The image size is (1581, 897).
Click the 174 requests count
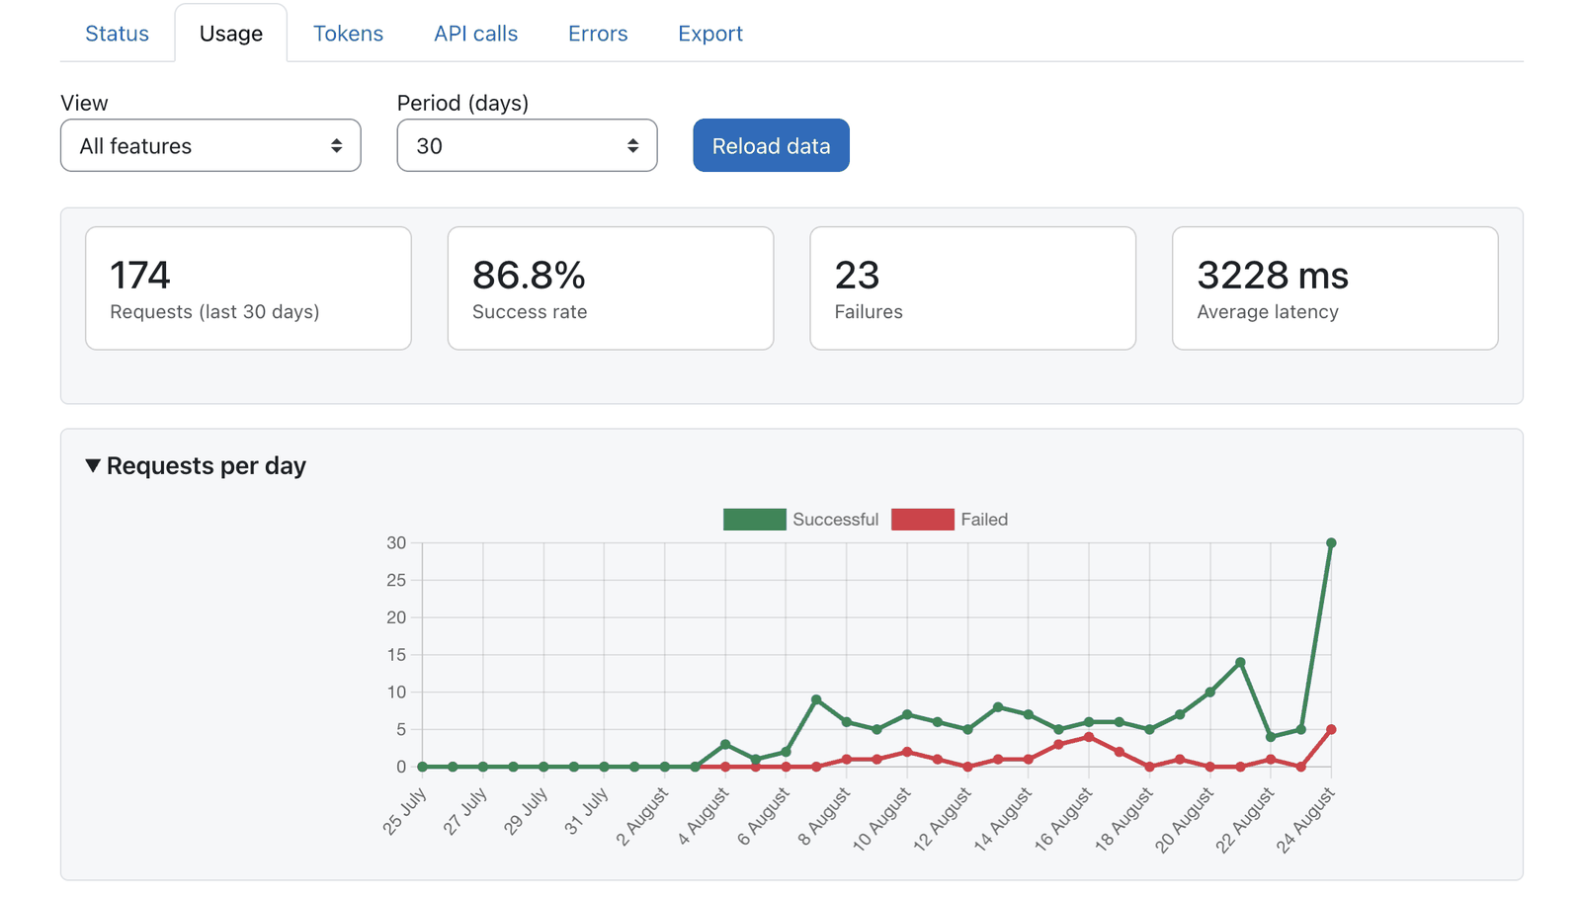[140, 275]
